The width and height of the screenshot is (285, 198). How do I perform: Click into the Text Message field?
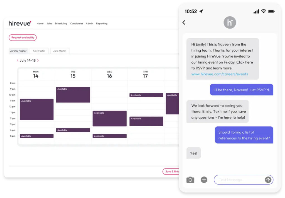click(x=239, y=180)
